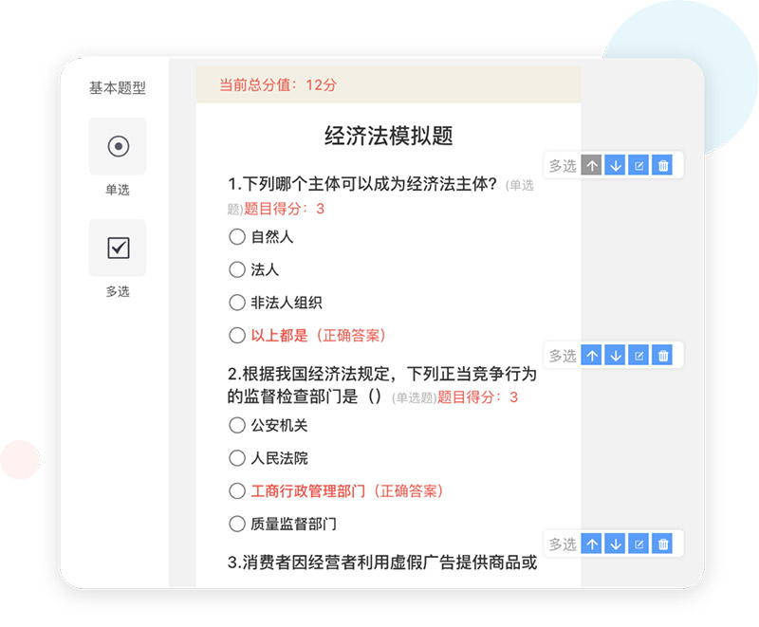Delete question 1 with the trash icon

click(663, 166)
